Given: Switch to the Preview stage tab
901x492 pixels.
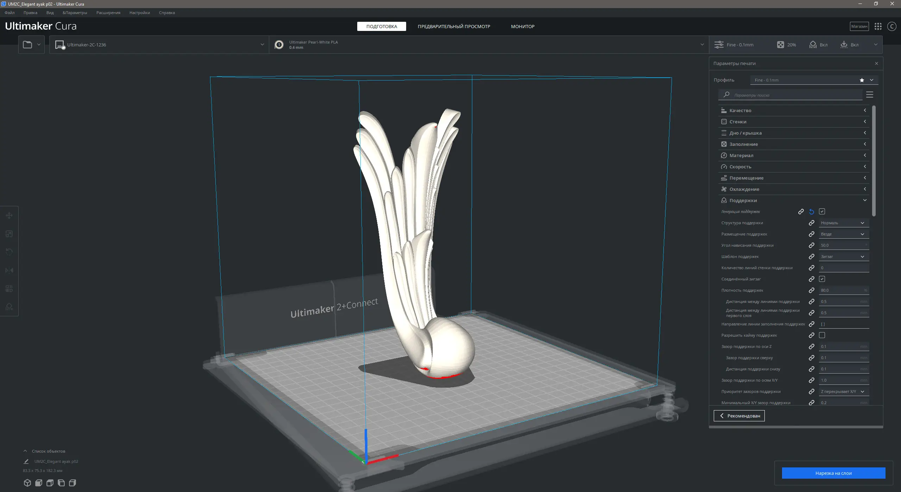Looking at the screenshot, I should click(x=454, y=26).
